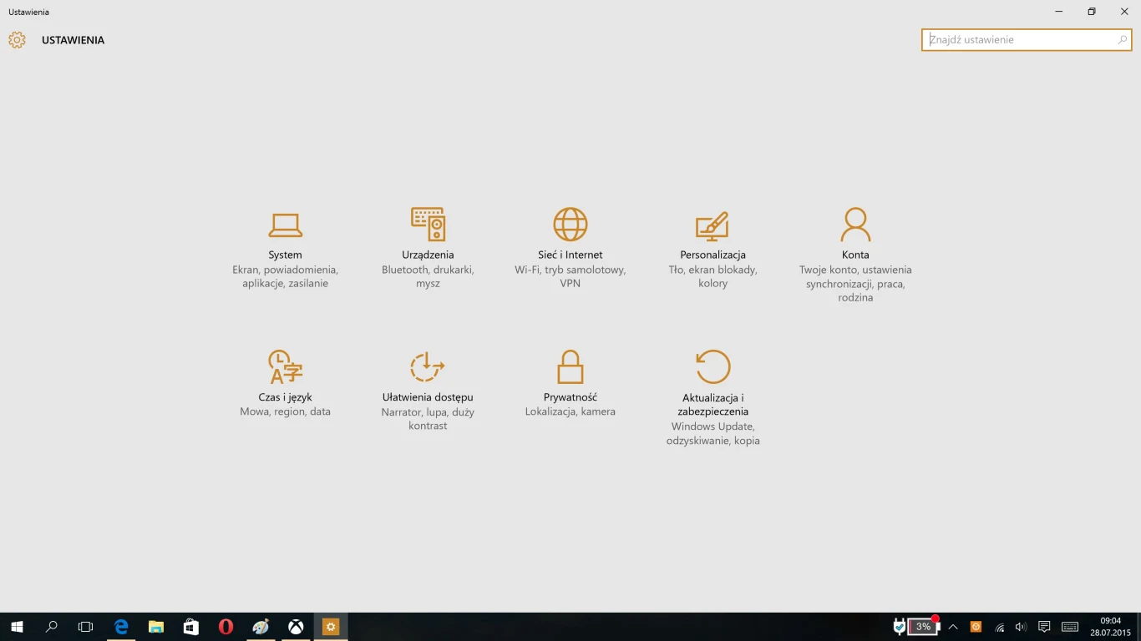This screenshot has height=641, width=1141.
Task: Open Prywatność padlock icon
Action: point(570,367)
